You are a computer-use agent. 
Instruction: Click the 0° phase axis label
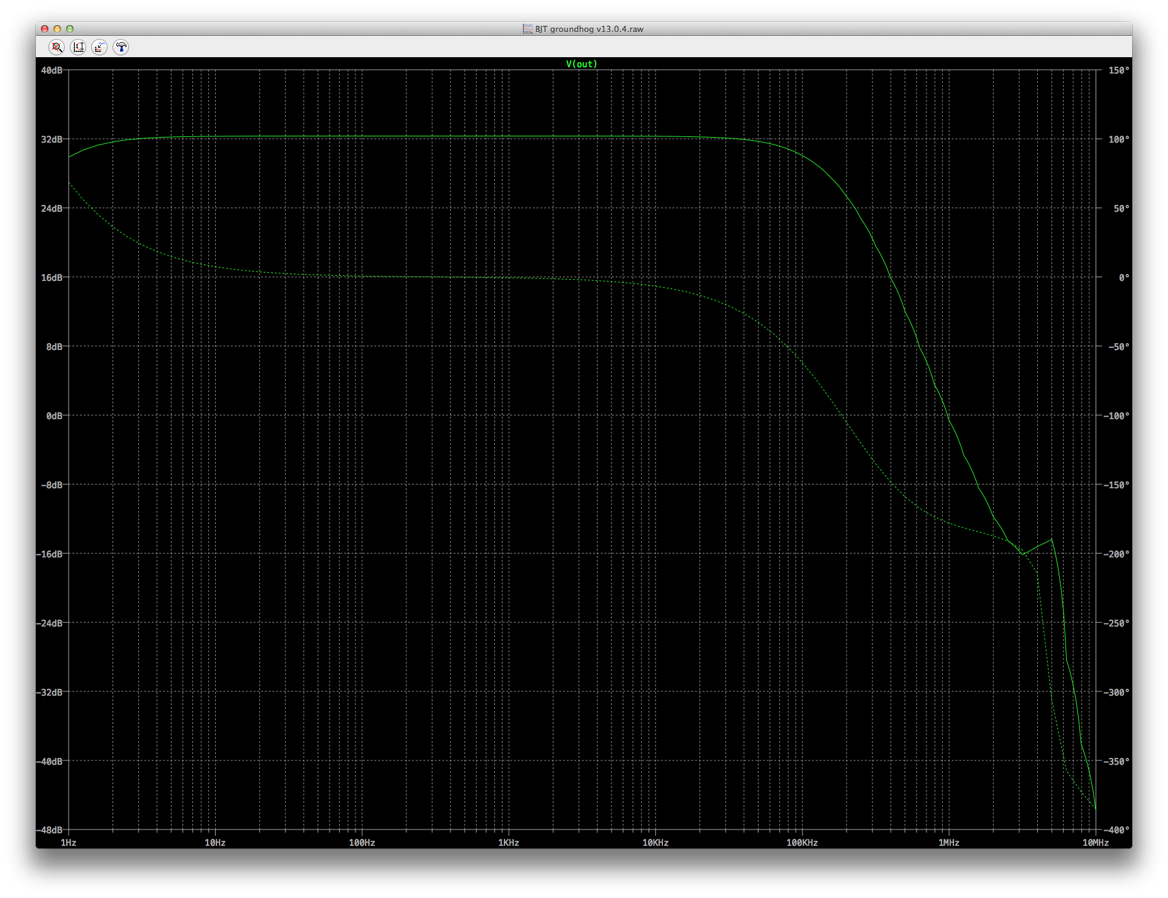tap(1124, 278)
